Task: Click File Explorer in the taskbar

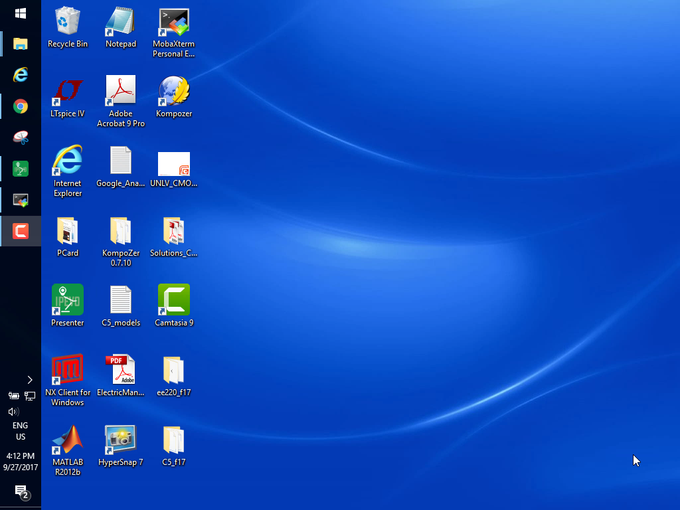Action: pos(21,44)
